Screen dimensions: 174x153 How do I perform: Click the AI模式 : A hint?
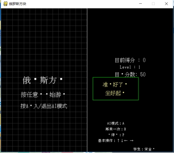pyautogui.click(x=116, y=123)
